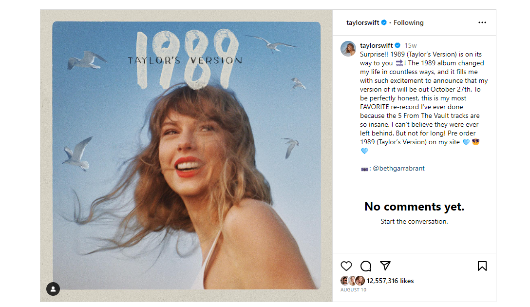This screenshot has width=530, height=307.
Task: Like the post using the heart icon
Action: (x=346, y=266)
